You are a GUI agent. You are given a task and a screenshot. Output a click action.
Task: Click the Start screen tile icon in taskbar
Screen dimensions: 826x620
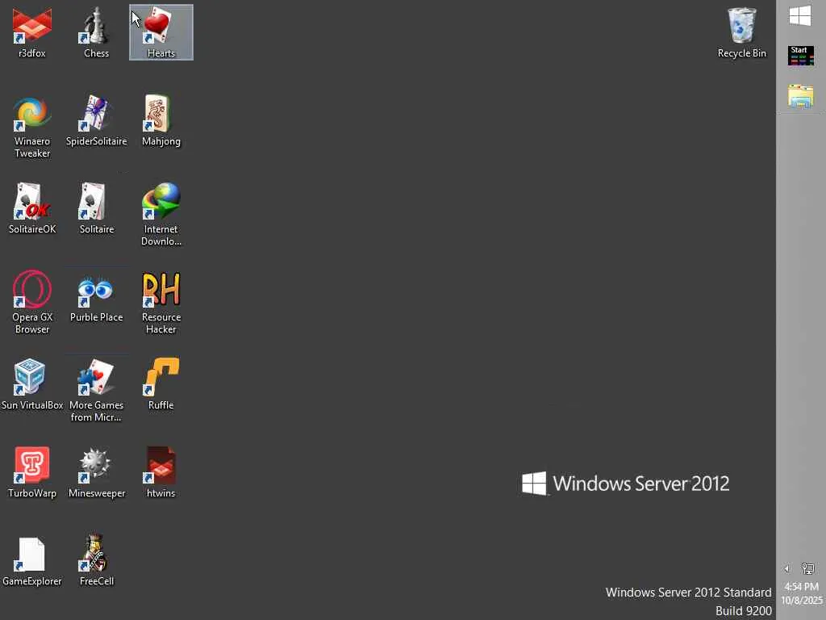pos(801,56)
